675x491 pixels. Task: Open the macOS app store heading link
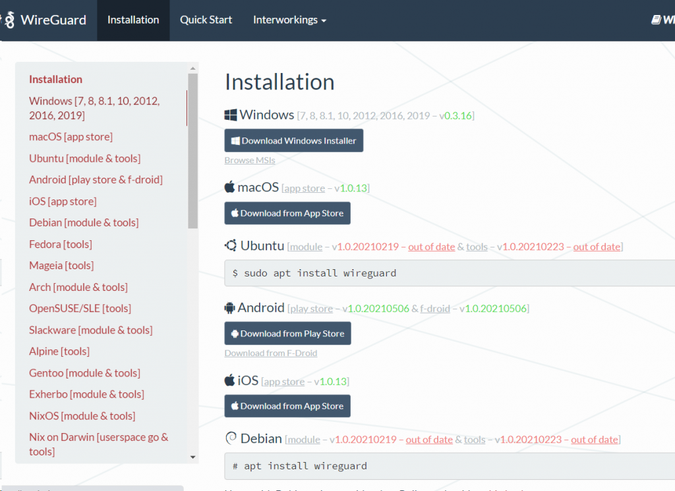pyautogui.click(x=305, y=188)
